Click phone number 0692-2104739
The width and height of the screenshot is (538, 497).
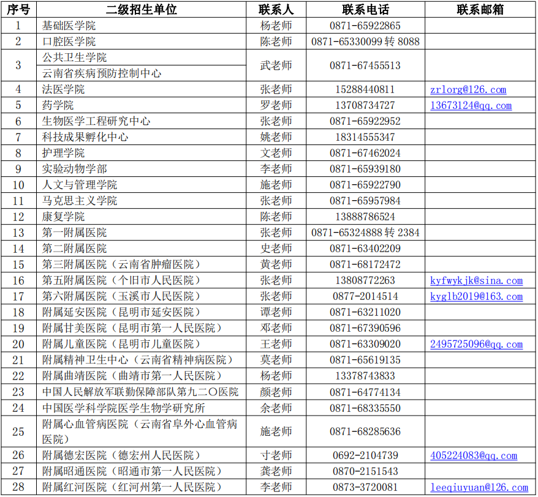(365, 455)
